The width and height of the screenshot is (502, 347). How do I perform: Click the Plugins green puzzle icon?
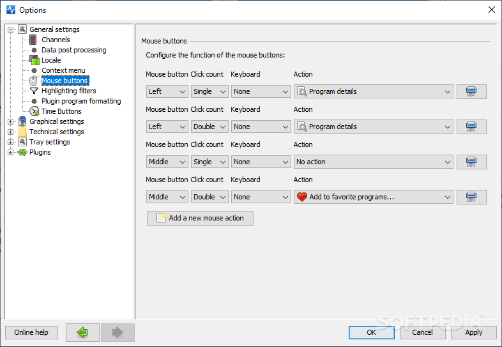pyautogui.click(x=22, y=152)
